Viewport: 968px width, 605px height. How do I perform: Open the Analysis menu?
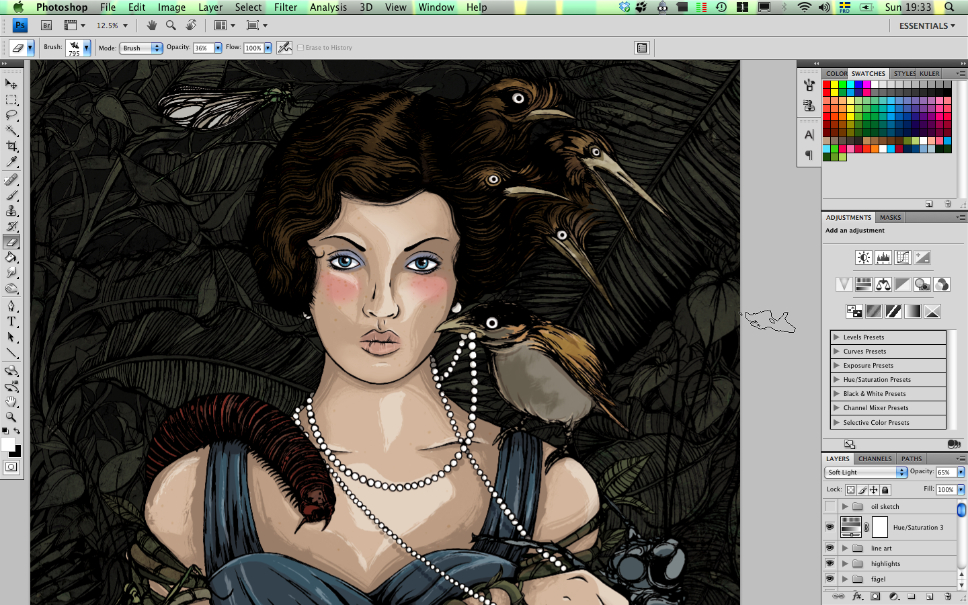click(328, 7)
